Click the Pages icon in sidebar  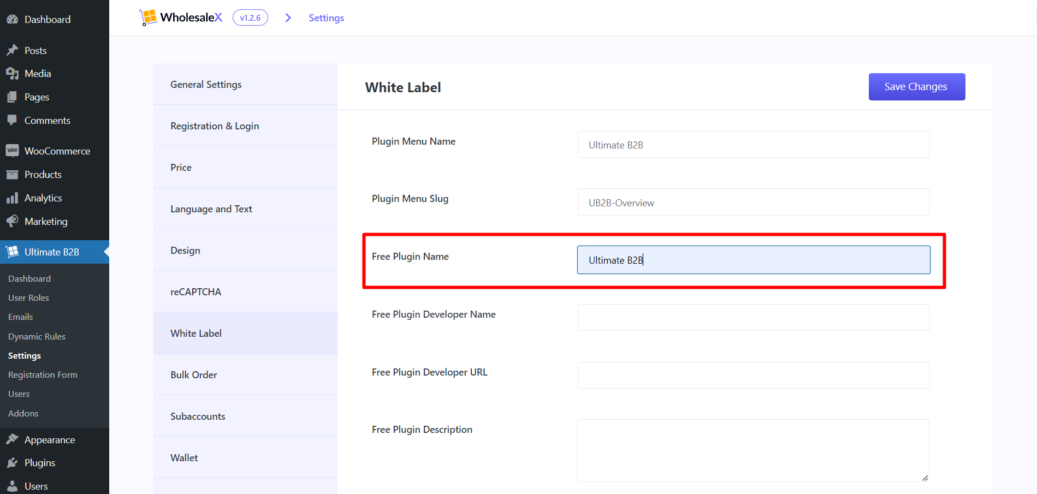13,97
